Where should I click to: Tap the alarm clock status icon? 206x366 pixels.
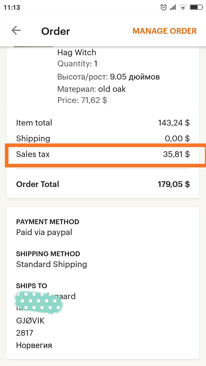coord(164,7)
